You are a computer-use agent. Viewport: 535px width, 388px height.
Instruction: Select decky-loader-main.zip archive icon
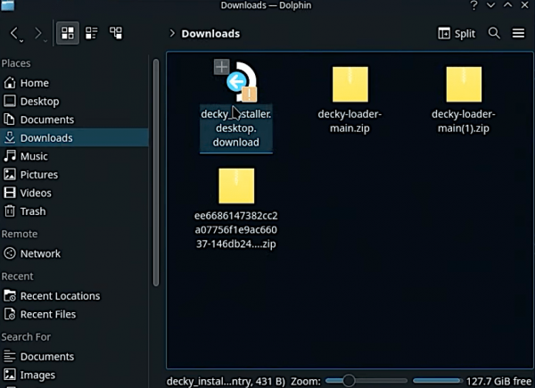tap(350, 84)
